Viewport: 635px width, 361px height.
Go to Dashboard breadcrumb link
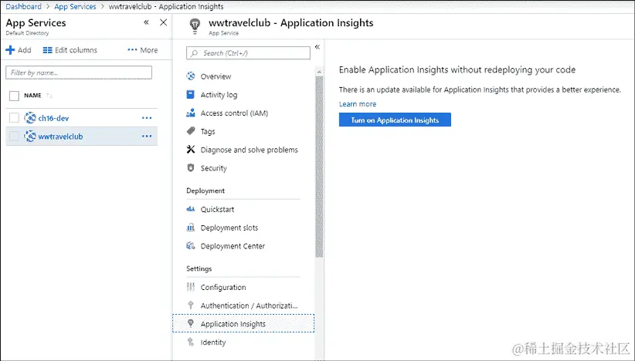23,6
